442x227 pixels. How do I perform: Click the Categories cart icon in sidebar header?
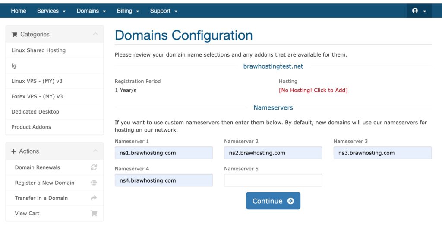click(x=14, y=35)
